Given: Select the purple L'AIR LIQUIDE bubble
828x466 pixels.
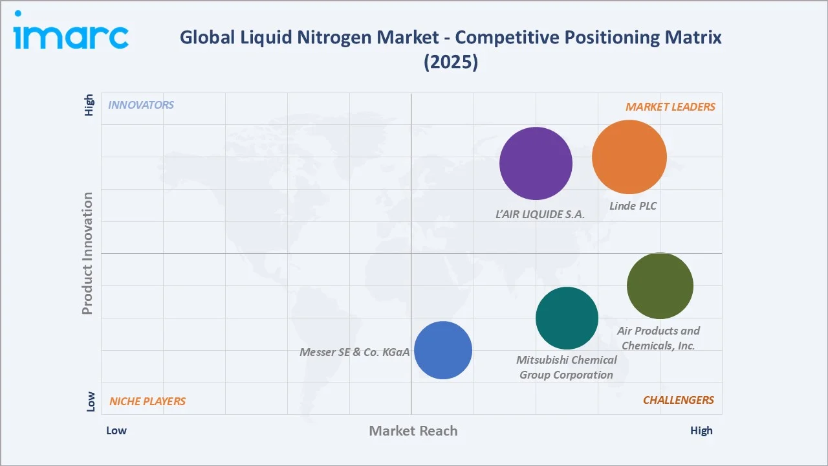Looking at the screenshot, I should [536, 163].
